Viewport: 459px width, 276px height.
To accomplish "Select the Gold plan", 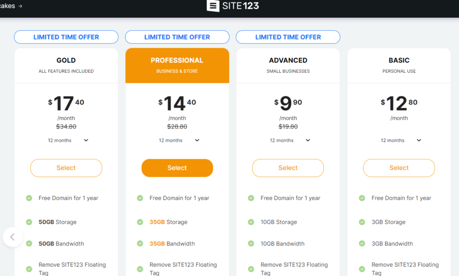I will click(66, 168).
